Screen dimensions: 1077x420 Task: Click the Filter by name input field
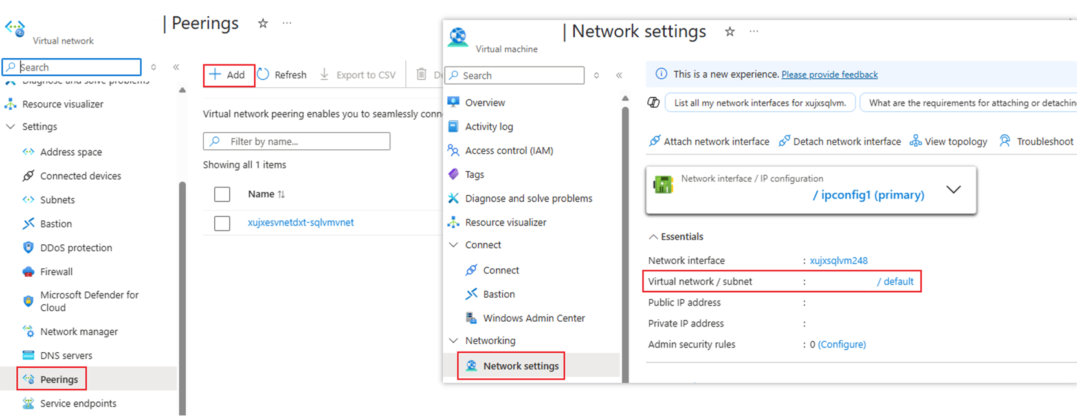pyautogui.click(x=296, y=142)
